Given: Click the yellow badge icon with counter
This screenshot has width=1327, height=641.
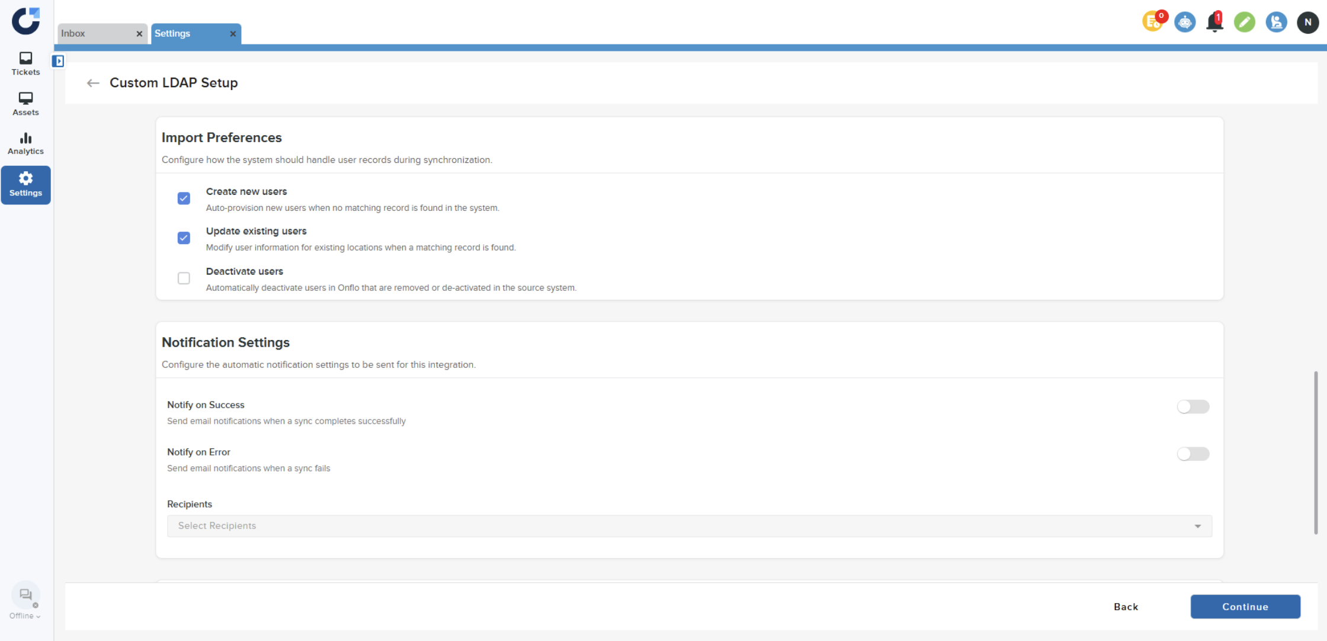Looking at the screenshot, I should [x=1153, y=23].
